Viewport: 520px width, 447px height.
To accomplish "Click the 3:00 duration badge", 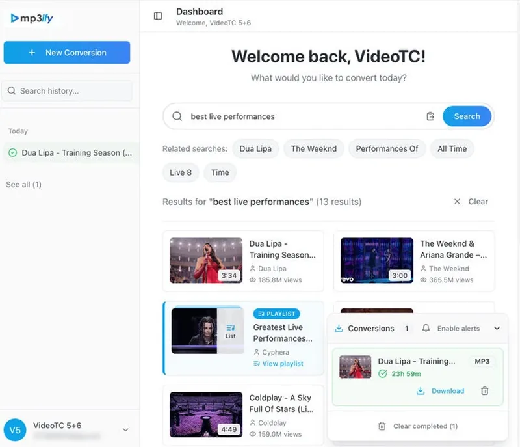I will click(x=400, y=275).
